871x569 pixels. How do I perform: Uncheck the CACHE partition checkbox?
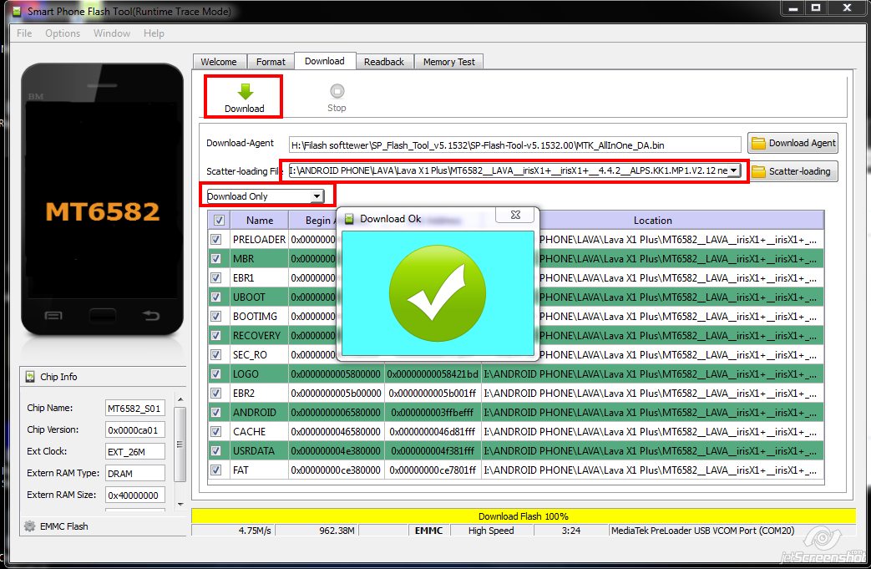(x=216, y=432)
